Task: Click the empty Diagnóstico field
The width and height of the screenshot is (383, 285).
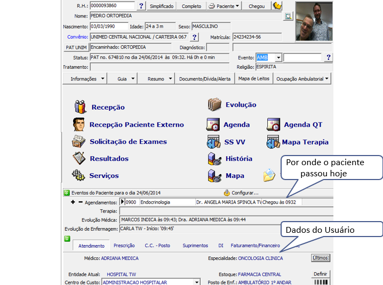Action: click(218, 47)
